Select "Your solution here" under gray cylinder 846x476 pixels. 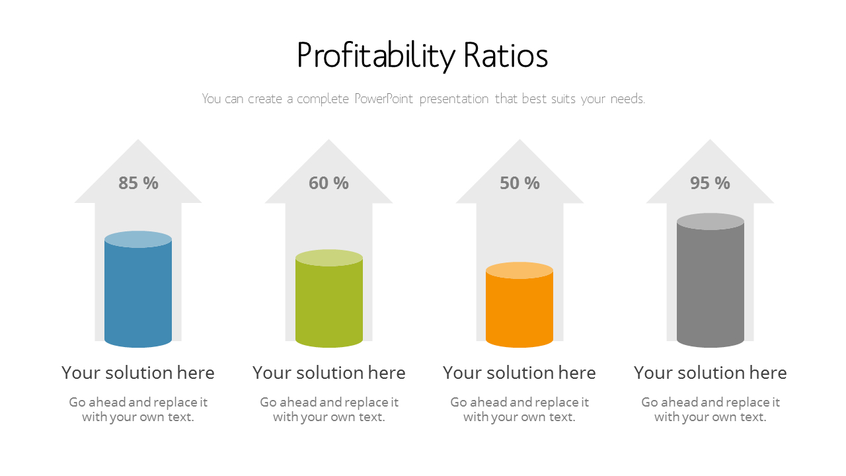point(710,373)
